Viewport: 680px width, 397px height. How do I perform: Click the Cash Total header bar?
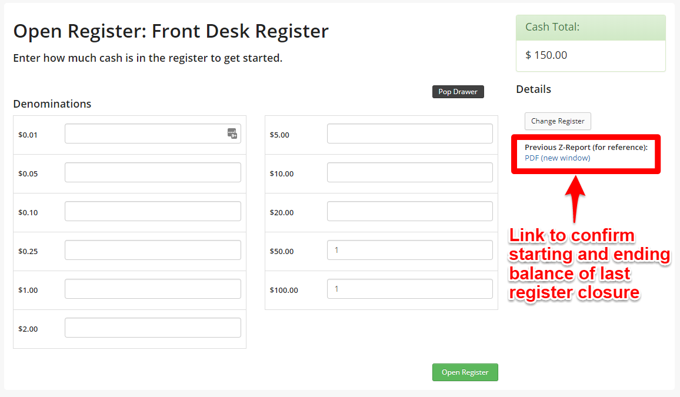(x=590, y=28)
